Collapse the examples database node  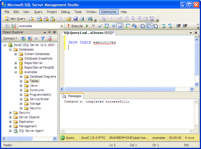click(x=16, y=72)
